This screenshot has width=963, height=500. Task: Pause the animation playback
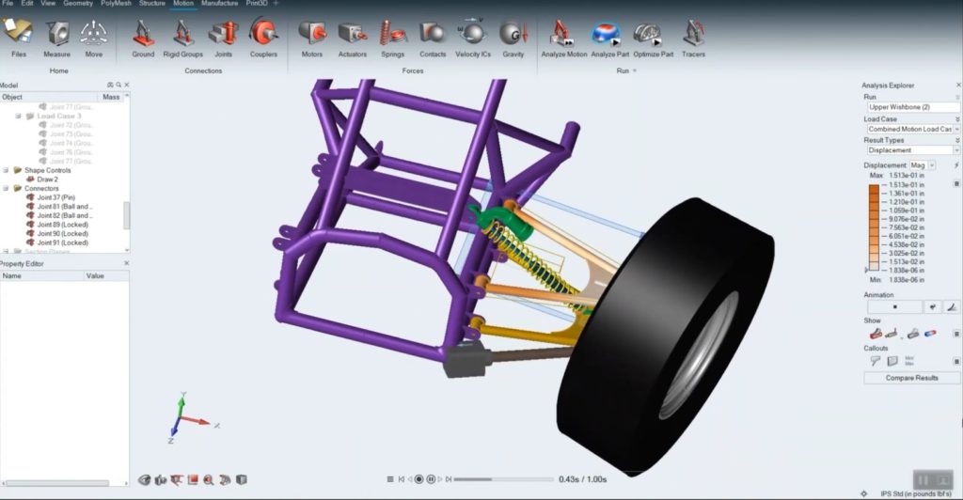pos(431,479)
